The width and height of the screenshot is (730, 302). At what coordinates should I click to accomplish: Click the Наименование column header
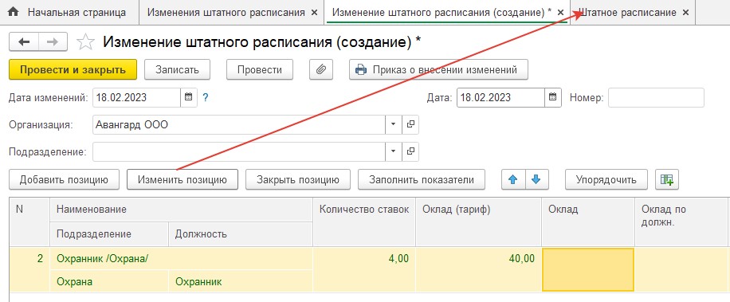point(181,210)
